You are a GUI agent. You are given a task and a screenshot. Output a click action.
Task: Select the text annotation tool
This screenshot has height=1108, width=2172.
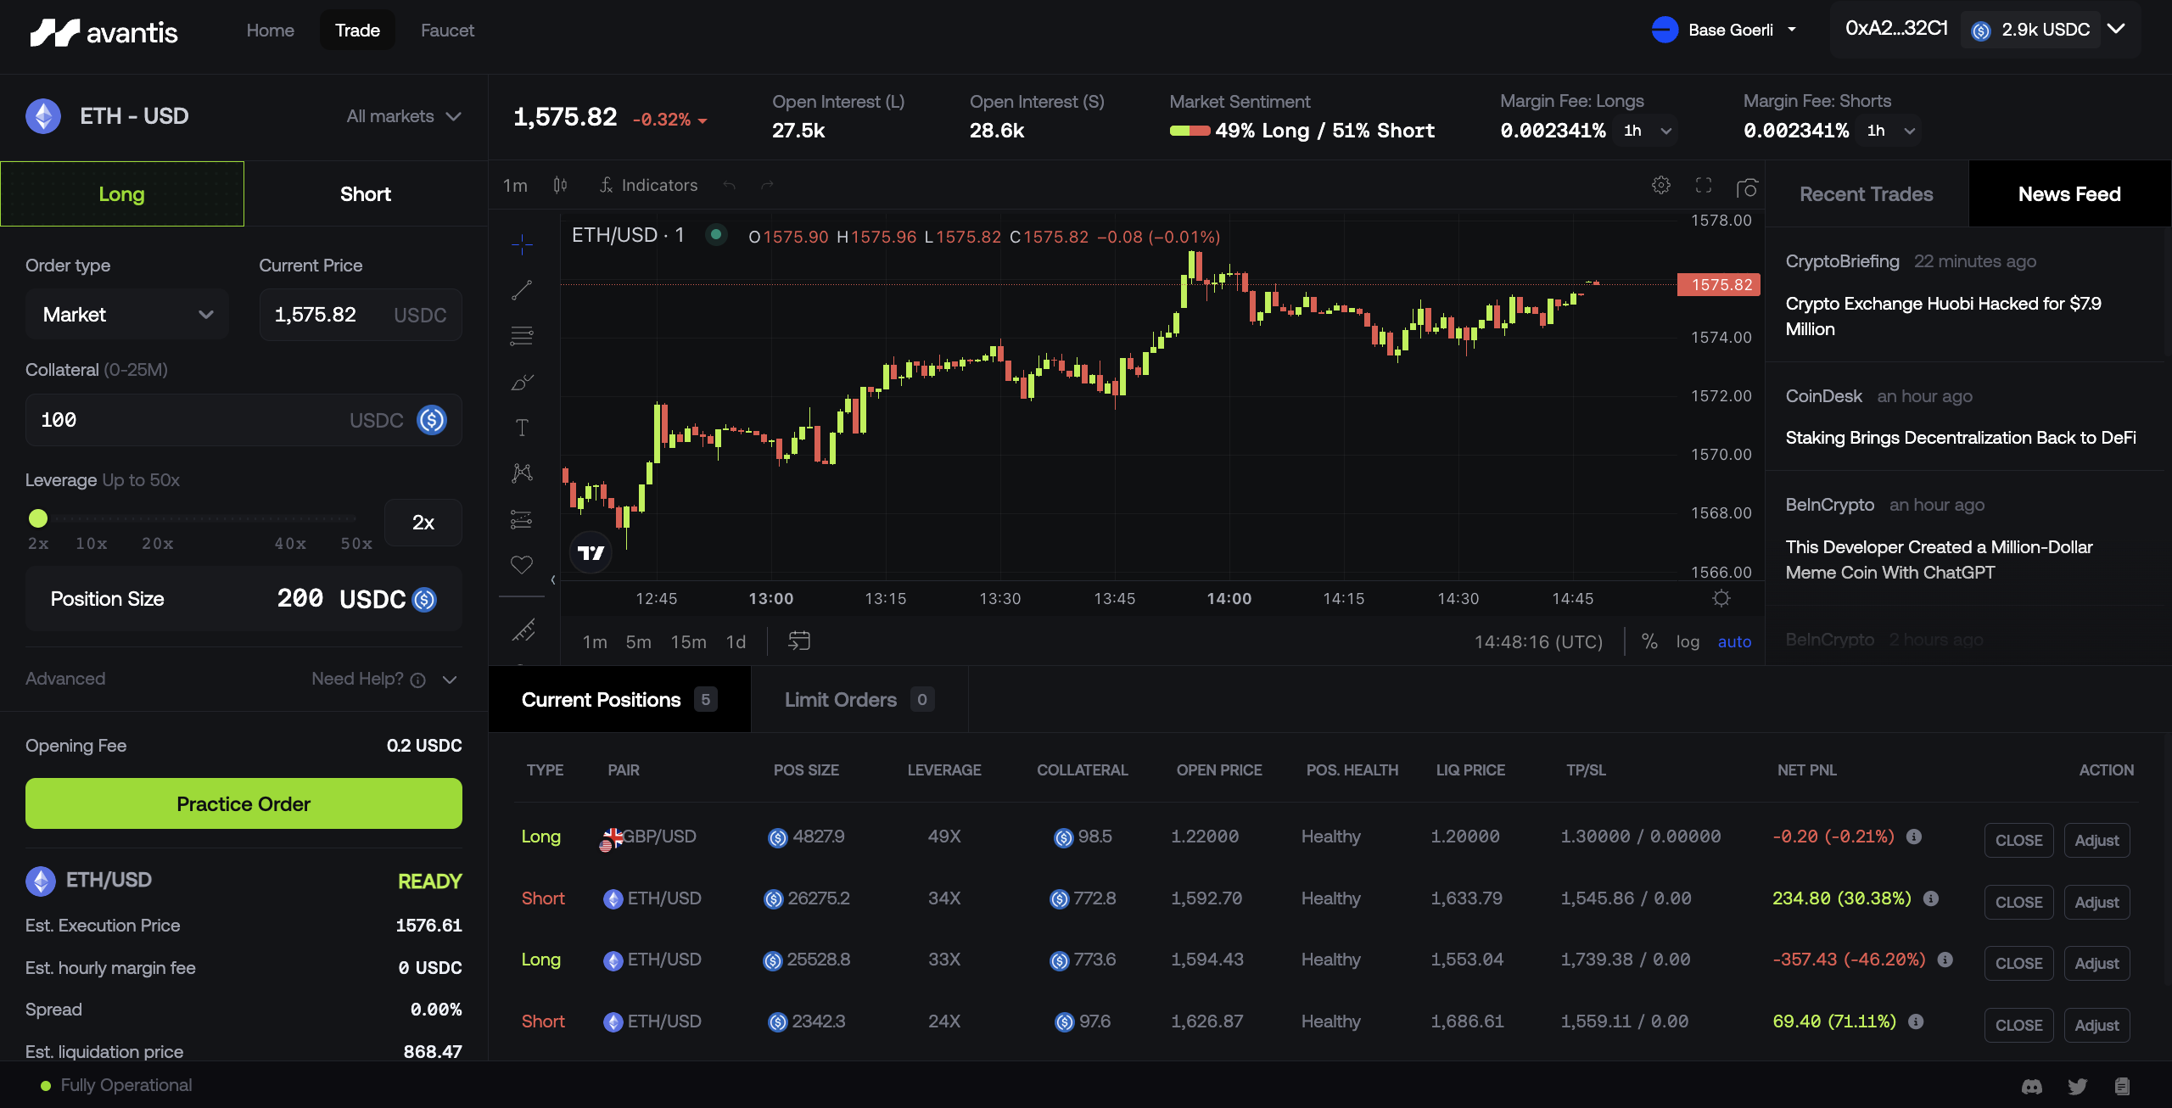click(x=522, y=428)
